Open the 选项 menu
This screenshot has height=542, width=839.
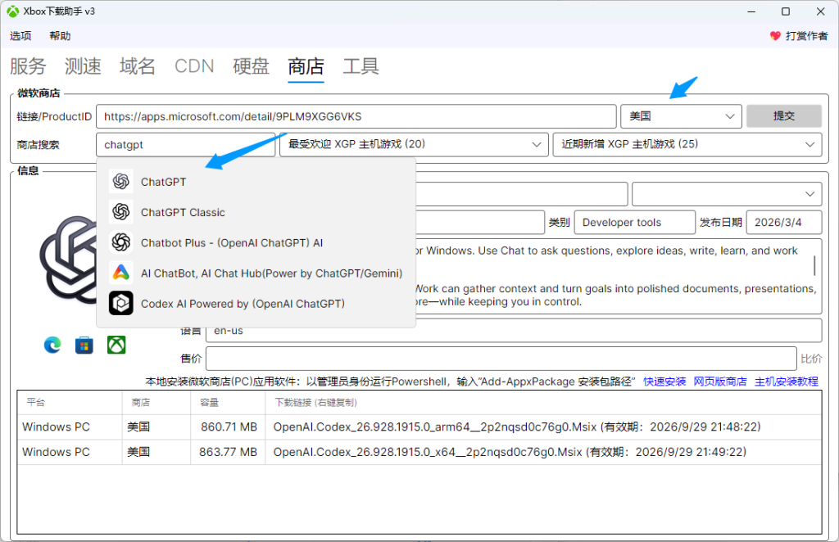pyautogui.click(x=20, y=36)
